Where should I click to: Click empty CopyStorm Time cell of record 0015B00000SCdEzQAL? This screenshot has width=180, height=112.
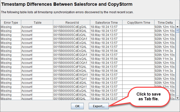pos(138,35)
